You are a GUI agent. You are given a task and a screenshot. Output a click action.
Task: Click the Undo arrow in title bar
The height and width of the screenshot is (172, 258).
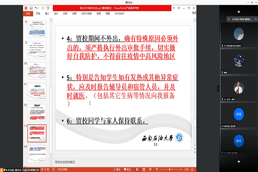coord(36,8)
